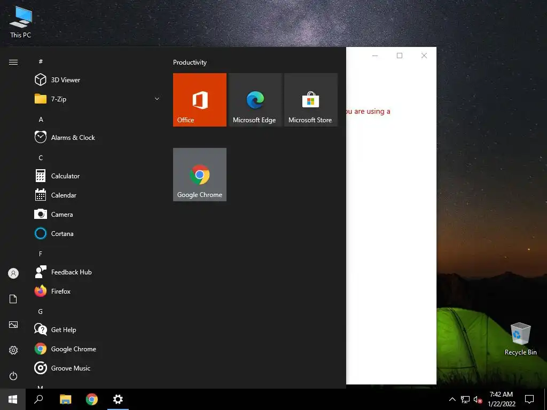Open Documents from the Start sidebar
This screenshot has width=547, height=410.
pyautogui.click(x=13, y=299)
